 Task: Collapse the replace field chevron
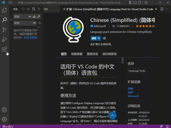(x=11, y=20)
